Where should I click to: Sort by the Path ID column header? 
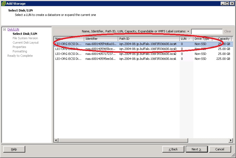[x=148, y=39]
